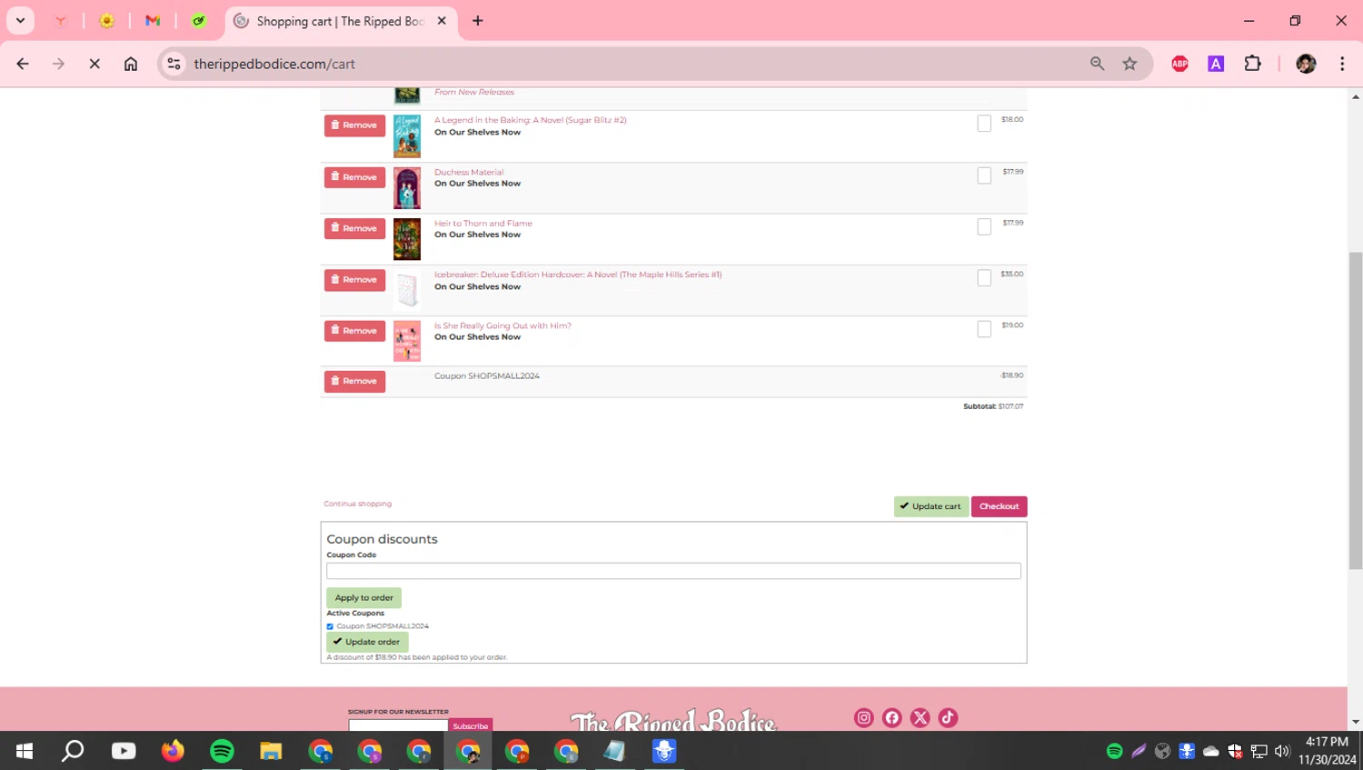Visit The Ripped Bodice X profile
Image resolution: width=1363 pixels, height=770 pixels.
pyautogui.click(x=920, y=718)
